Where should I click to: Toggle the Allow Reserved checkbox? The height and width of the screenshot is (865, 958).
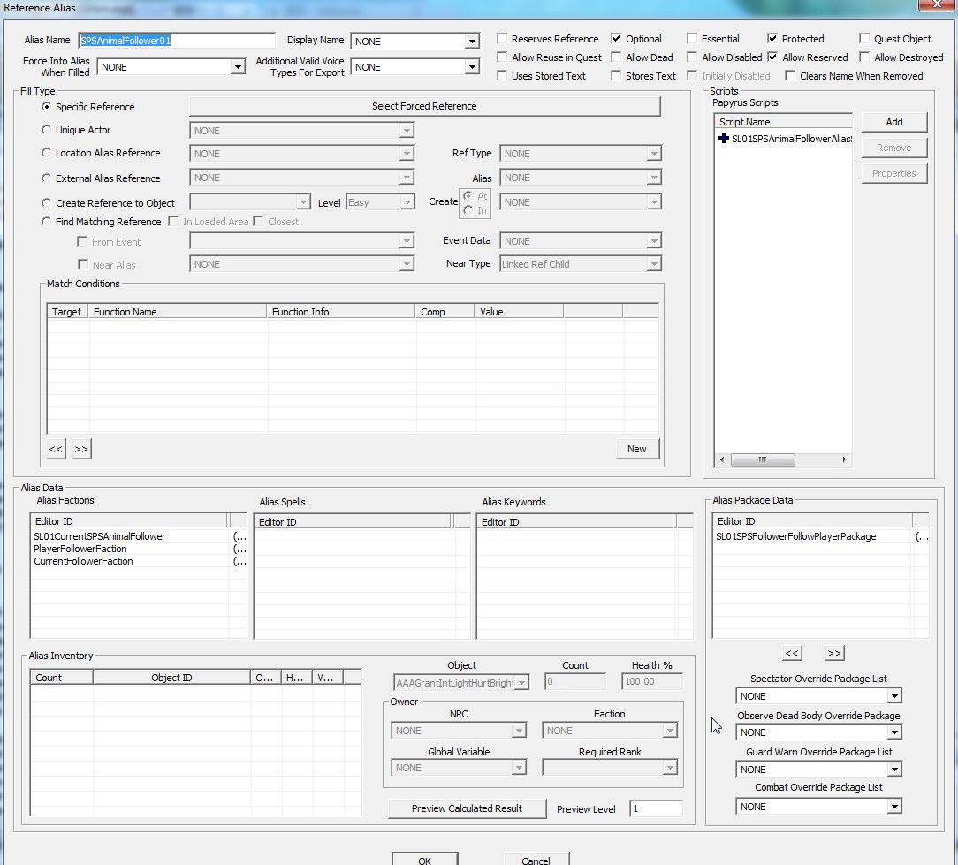(x=773, y=57)
